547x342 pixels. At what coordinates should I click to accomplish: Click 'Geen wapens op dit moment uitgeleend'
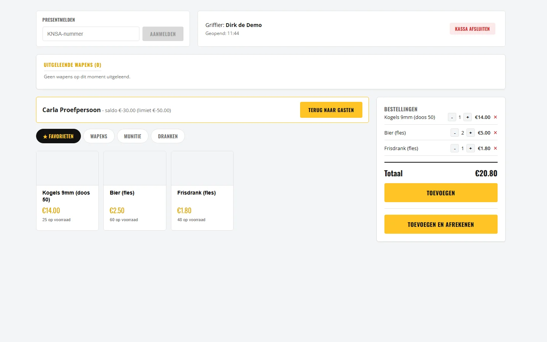tap(87, 77)
